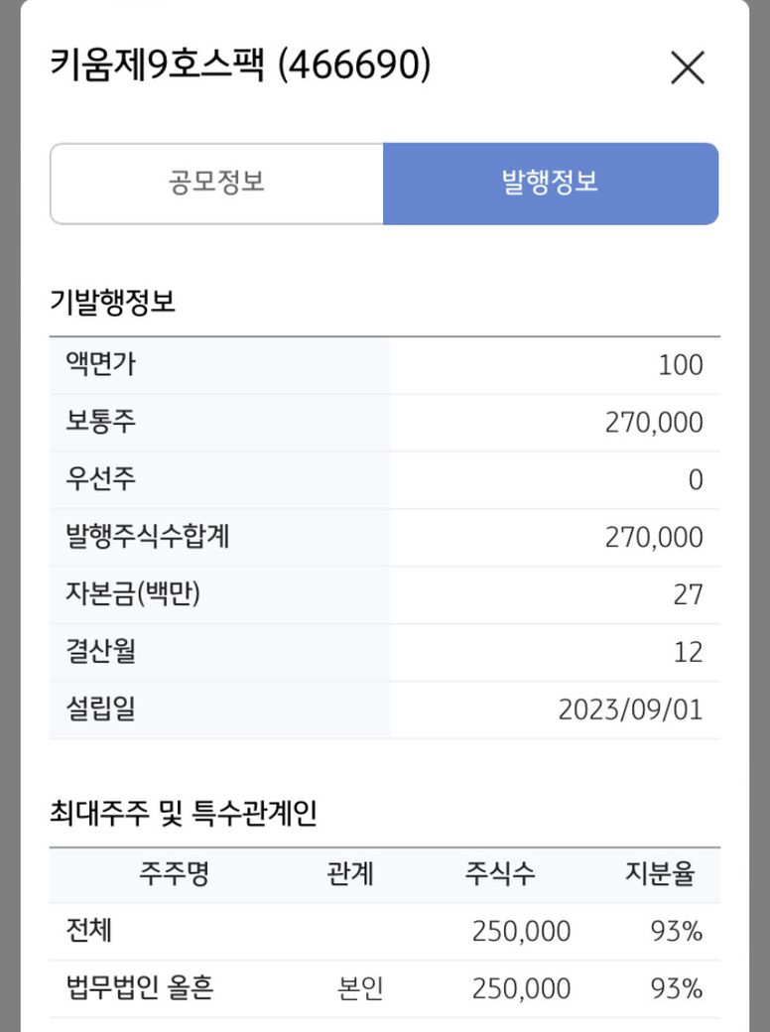Click the 관계 column header

[x=349, y=874]
